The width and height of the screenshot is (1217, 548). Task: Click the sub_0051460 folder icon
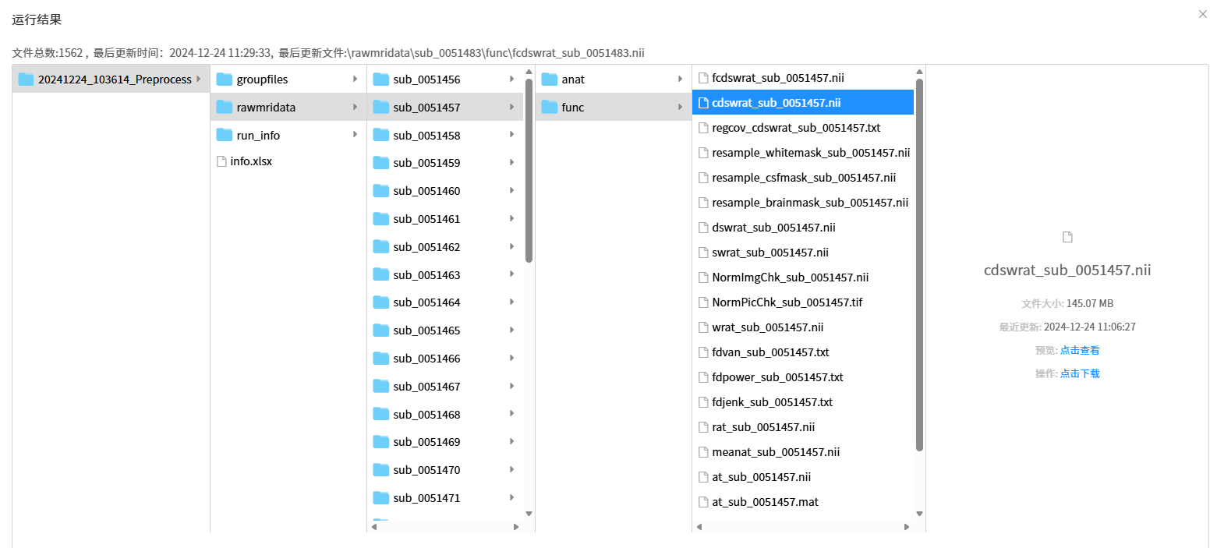pos(381,191)
